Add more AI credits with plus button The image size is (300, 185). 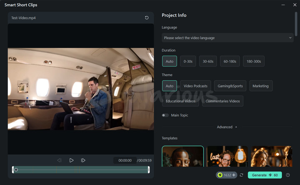(x=234, y=175)
